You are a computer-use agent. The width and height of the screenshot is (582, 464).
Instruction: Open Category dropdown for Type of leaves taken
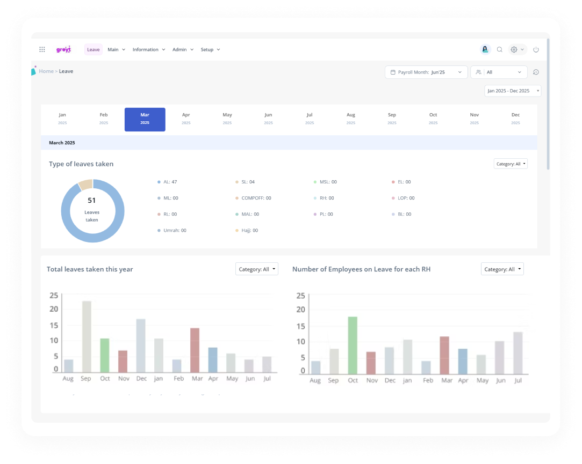(x=511, y=164)
